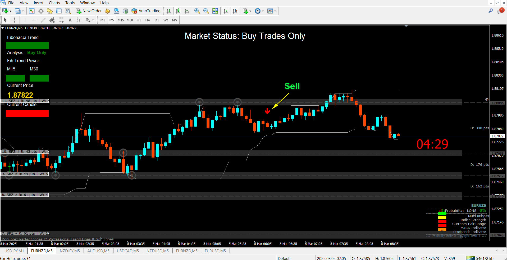Open the Strategy Tester panel
The image size is (507, 260).
[68, 11]
